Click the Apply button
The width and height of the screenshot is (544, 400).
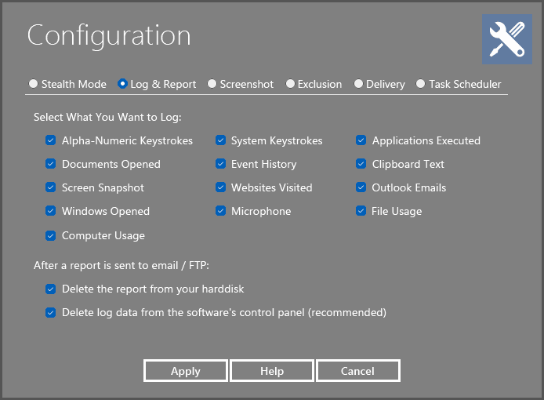click(x=186, y=371)
